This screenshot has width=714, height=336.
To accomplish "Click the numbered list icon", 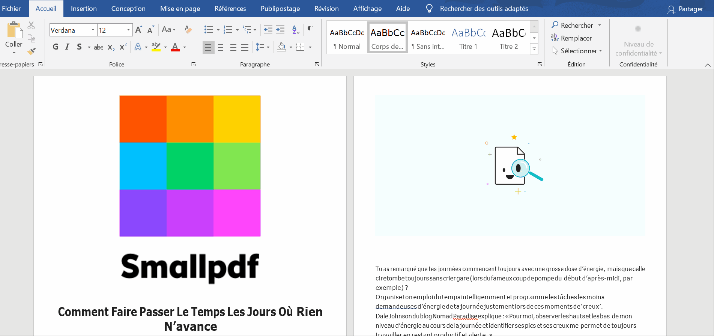I will pos(228,30).
